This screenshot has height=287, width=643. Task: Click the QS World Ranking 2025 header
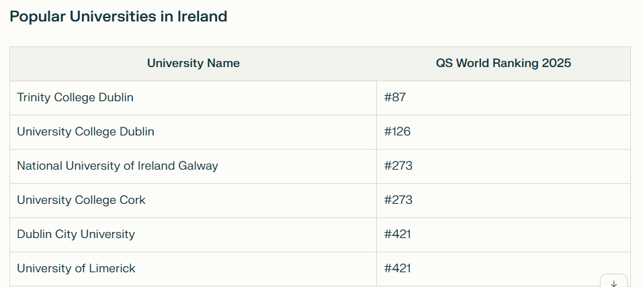click(x=503, y=64)
